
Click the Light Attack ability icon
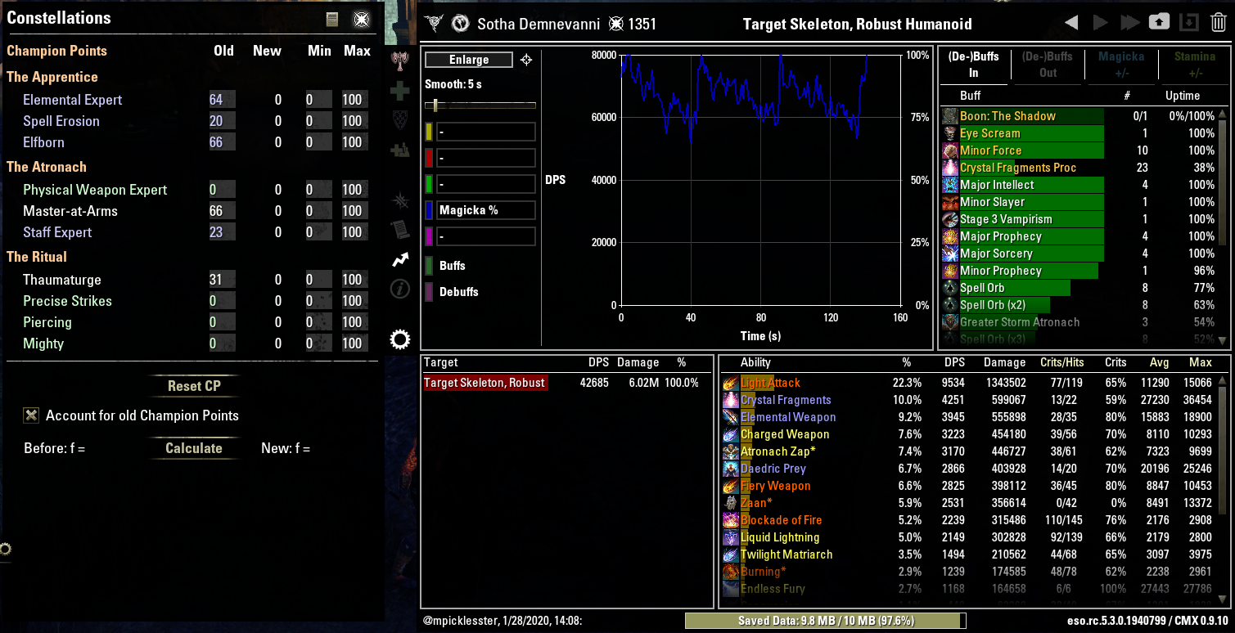pyautogui.click(x=731, y=383)
